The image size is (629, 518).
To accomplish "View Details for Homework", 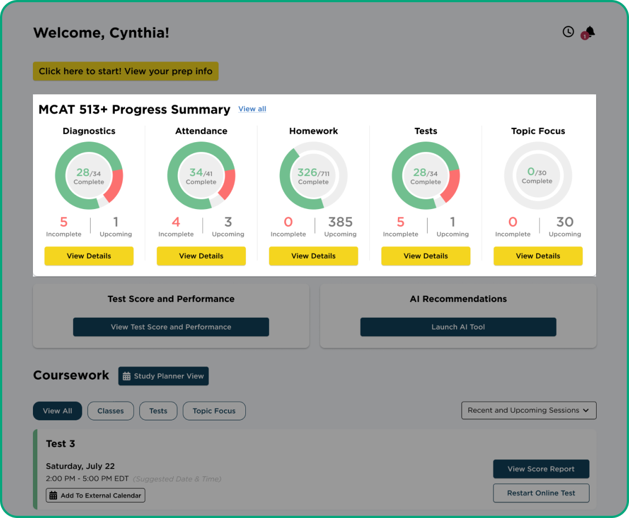I will click(313, 256).
